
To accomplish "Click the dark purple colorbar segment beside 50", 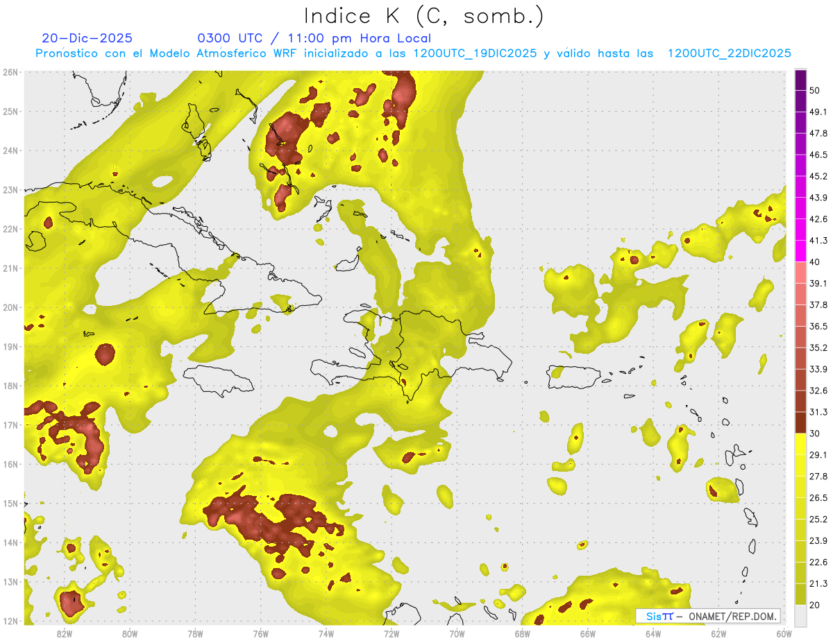I will coord(800,80).
